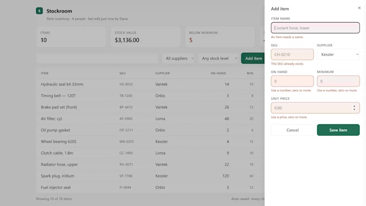Click the Items count card
Viewport: 366px width, 206px height.
(x=71, y=37)
